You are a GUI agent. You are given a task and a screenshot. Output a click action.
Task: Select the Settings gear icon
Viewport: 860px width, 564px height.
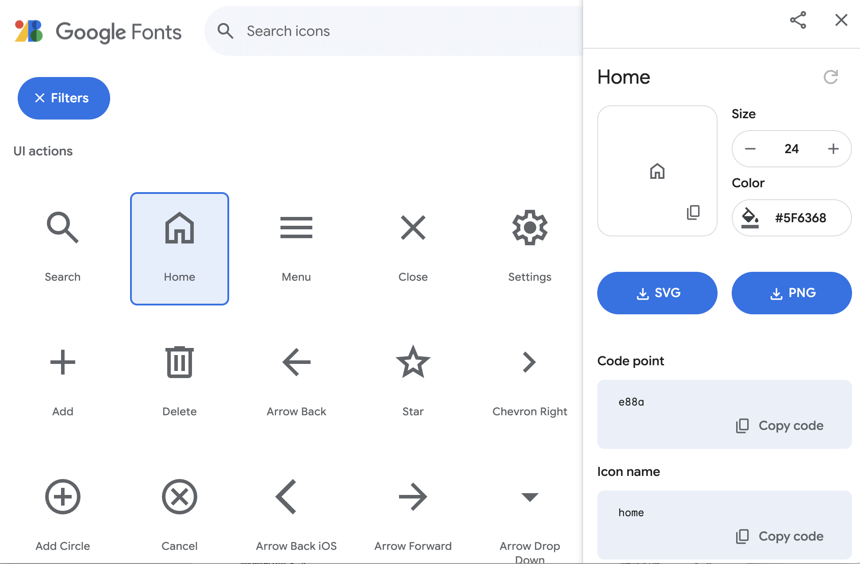click(530, 228)
